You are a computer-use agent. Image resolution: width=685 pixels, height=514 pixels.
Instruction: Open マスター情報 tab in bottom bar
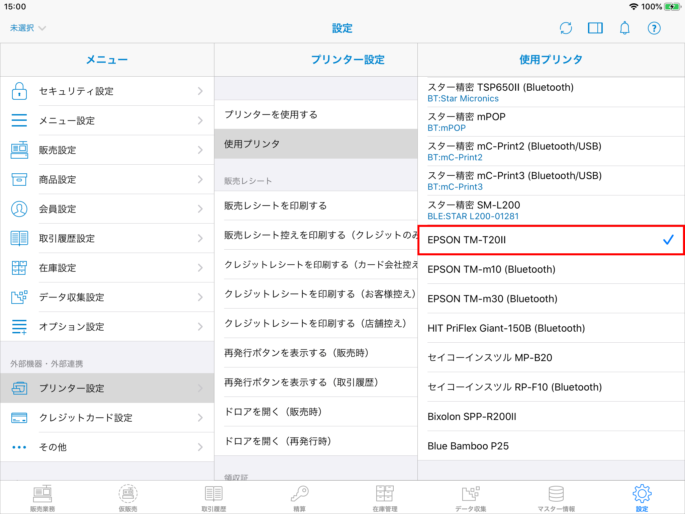coord(556,499)
